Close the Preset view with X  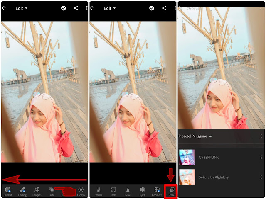pos(181,8)
